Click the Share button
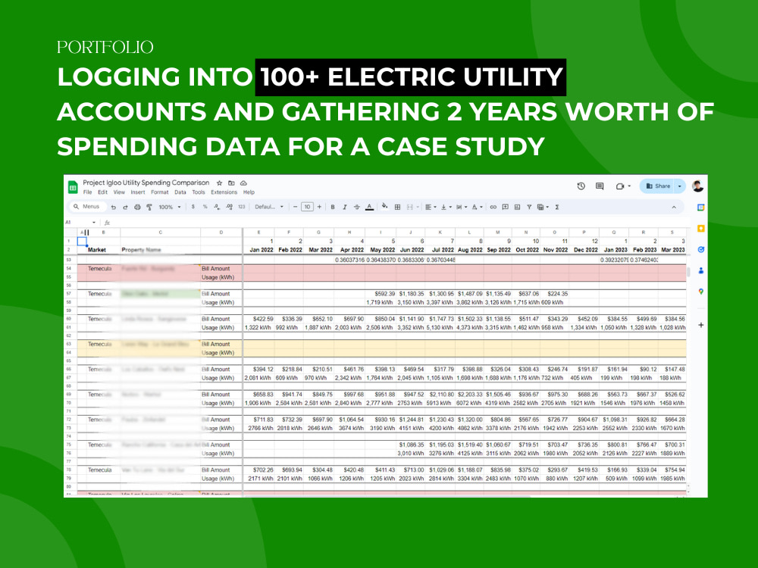This screenshot has height=568, width=758. tap(658, 186)
